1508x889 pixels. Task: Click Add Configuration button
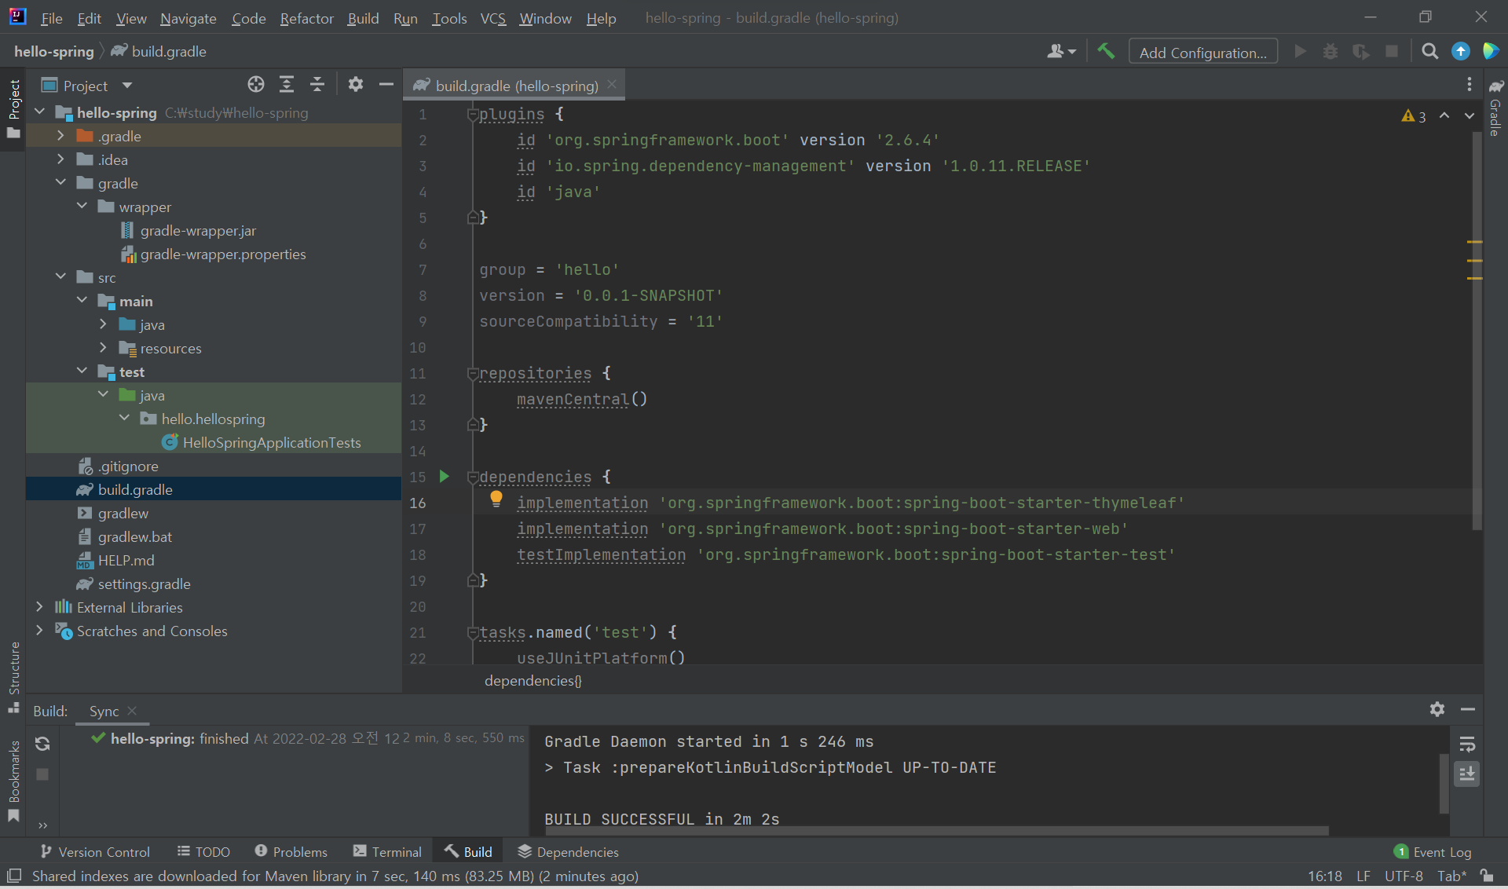pos(1202,52)
